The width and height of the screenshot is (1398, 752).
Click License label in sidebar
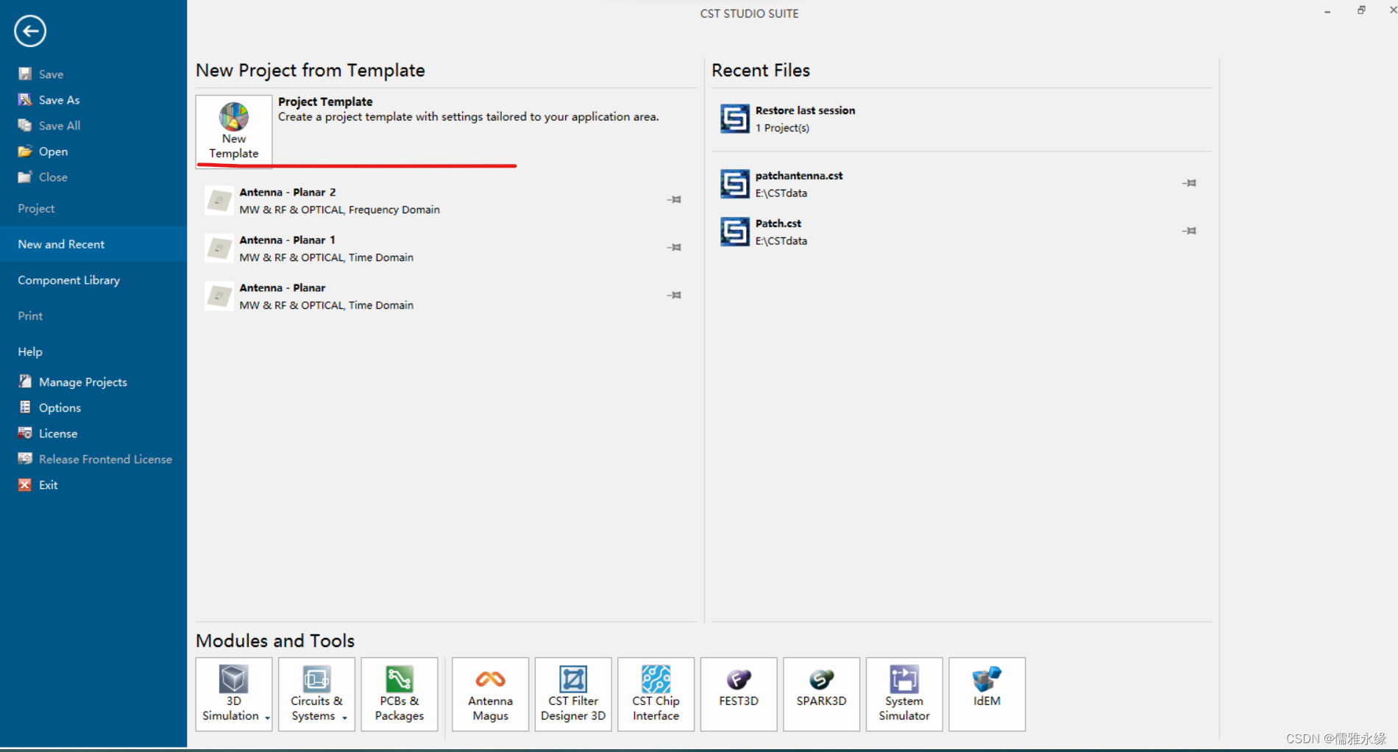point(58,434)
